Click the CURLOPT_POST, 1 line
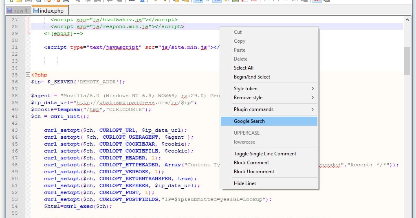 pyautogui.click(x=99, y=192)
